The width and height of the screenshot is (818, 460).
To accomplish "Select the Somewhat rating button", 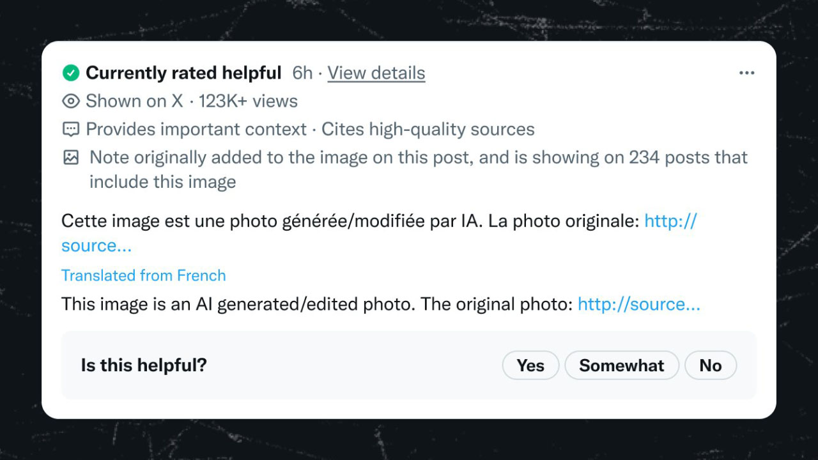I will pos(621,365).
